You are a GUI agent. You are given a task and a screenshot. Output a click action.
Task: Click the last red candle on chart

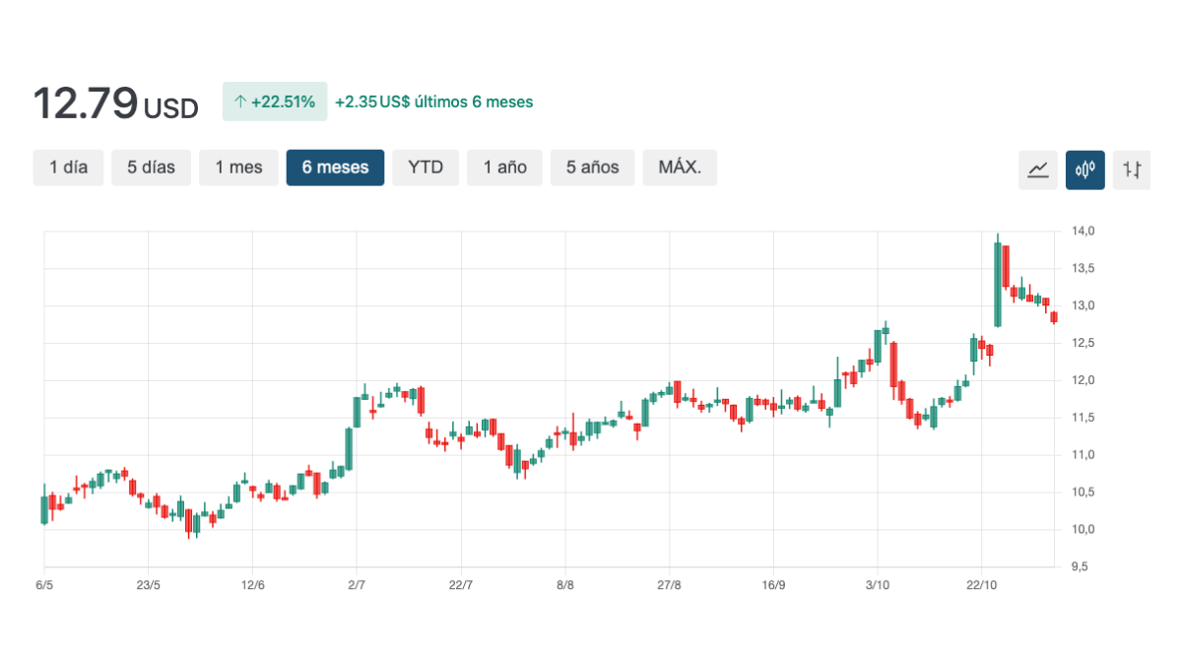pos(1054,317)
